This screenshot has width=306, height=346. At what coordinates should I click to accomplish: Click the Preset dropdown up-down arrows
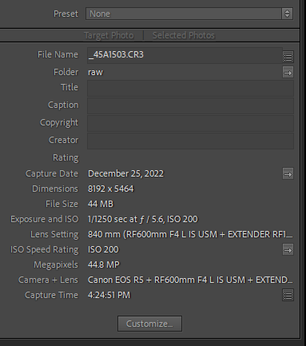click(x=287, y=14)
